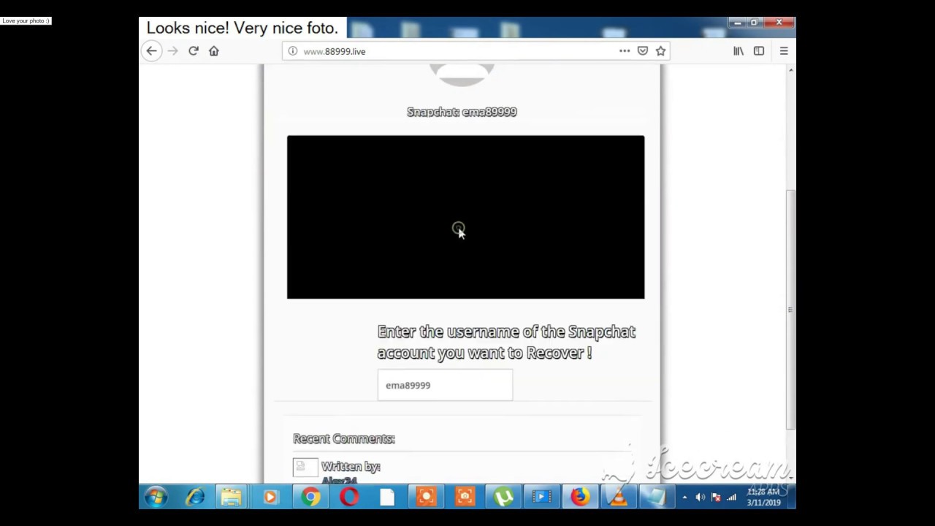This screenshot has height=526, width=935.
Task: Open Action Center flag notification
Action: pos(716,498)
